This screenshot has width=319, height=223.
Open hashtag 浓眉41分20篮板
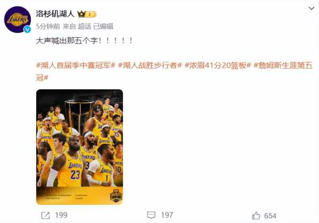[217, 65]
